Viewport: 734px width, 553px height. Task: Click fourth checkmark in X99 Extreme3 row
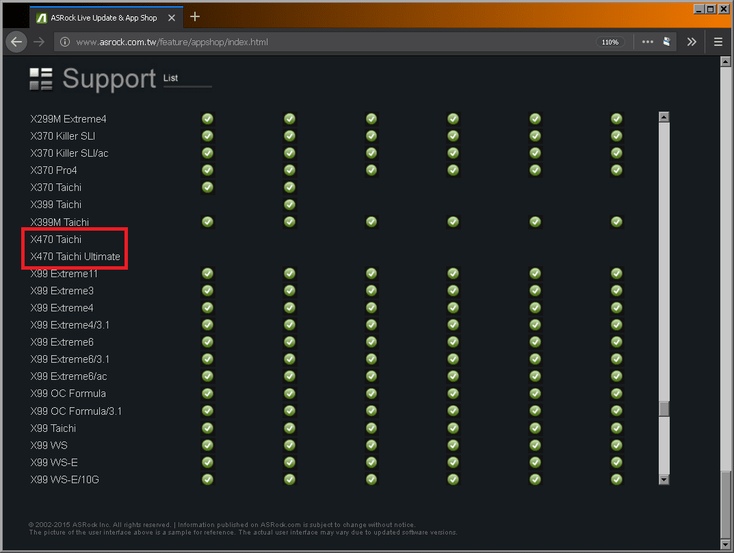pyautogui.click(x=453, y=291)
